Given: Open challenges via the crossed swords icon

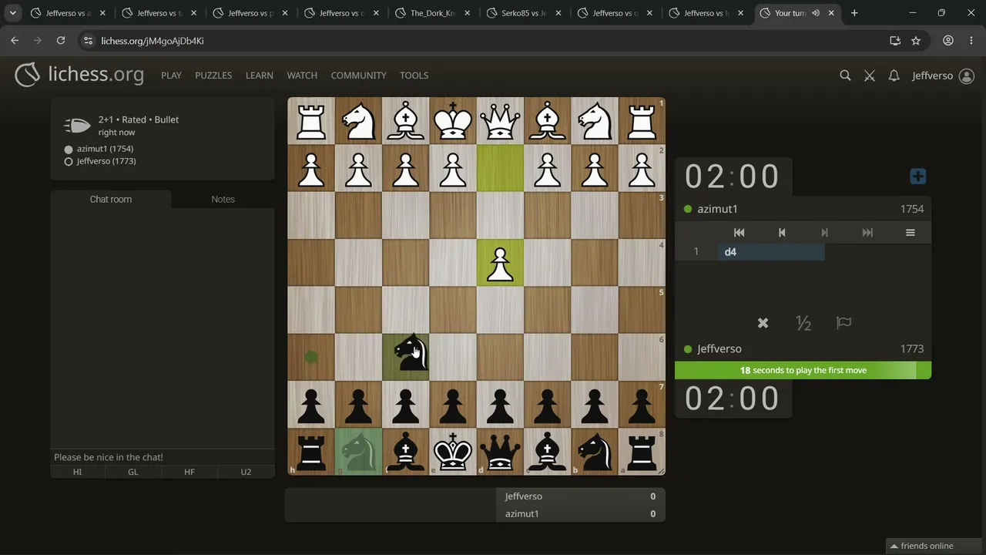Looking at the screenshot, I should click(870, 76).
